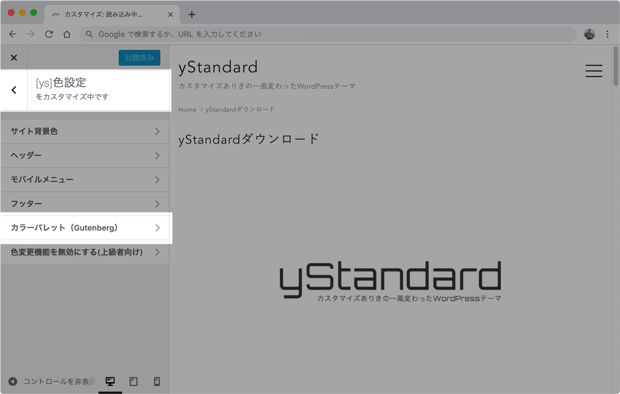620x394 pixels.
Task: Expand the ヘッダー chevron arrow
Action: (x=157, y=155)
